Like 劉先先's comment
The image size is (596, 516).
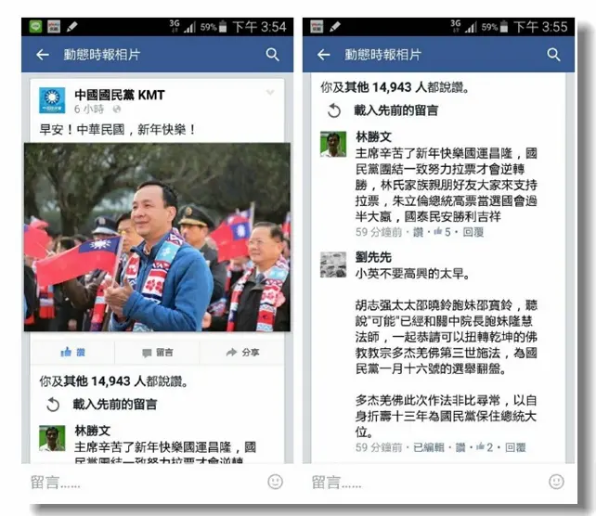point(460,447)
